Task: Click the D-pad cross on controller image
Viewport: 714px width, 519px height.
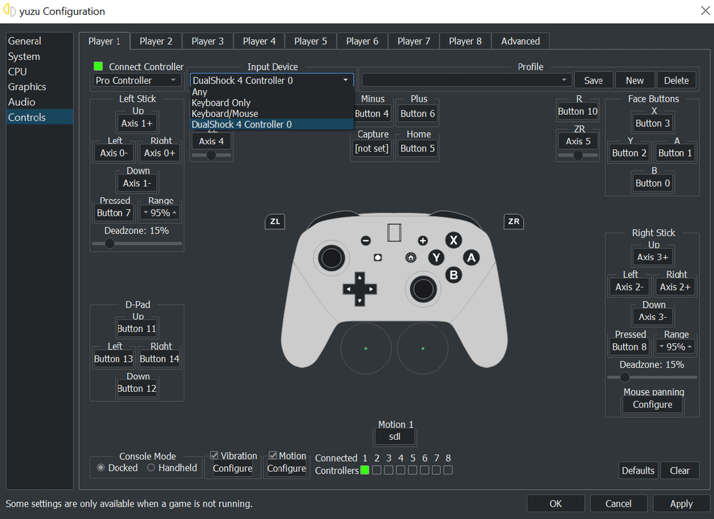Action: coord(360,289)
